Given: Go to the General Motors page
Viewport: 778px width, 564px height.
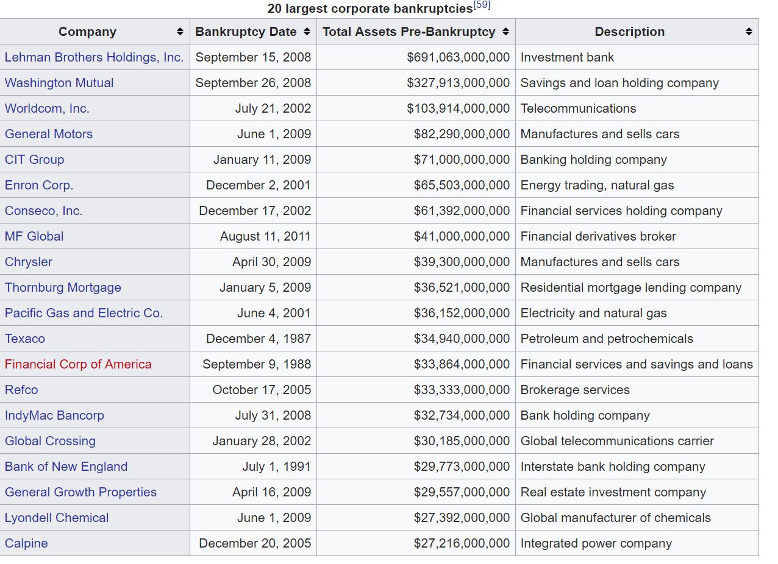Looking at the screenshot, I should (x=49, y=134).
